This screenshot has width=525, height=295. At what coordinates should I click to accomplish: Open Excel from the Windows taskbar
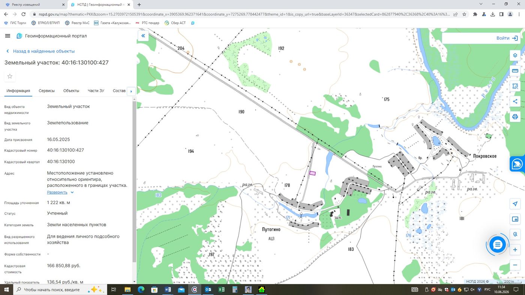click(x=221, y=289)
